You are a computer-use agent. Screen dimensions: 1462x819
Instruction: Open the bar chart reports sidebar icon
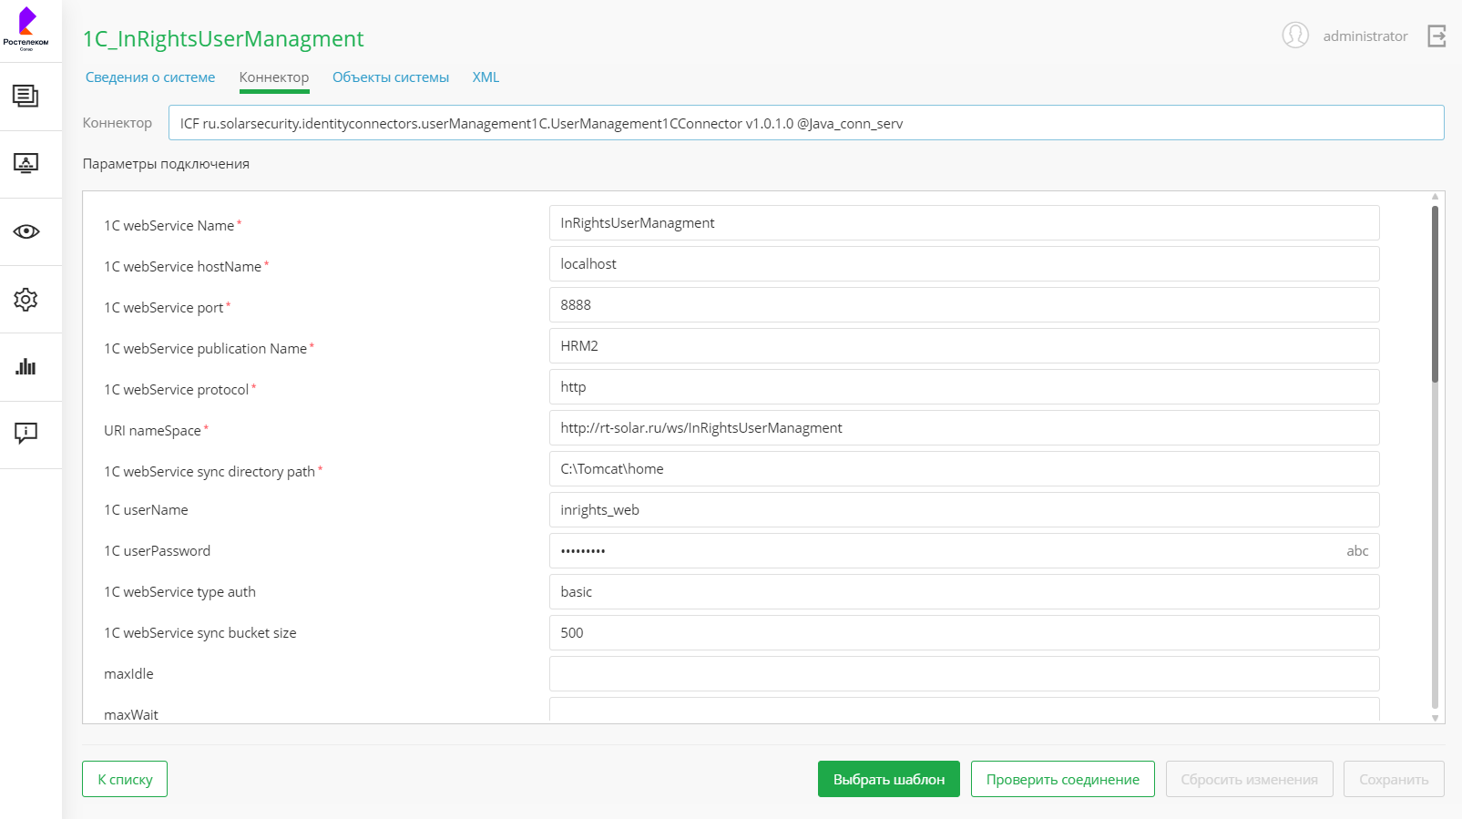(26, 366)
